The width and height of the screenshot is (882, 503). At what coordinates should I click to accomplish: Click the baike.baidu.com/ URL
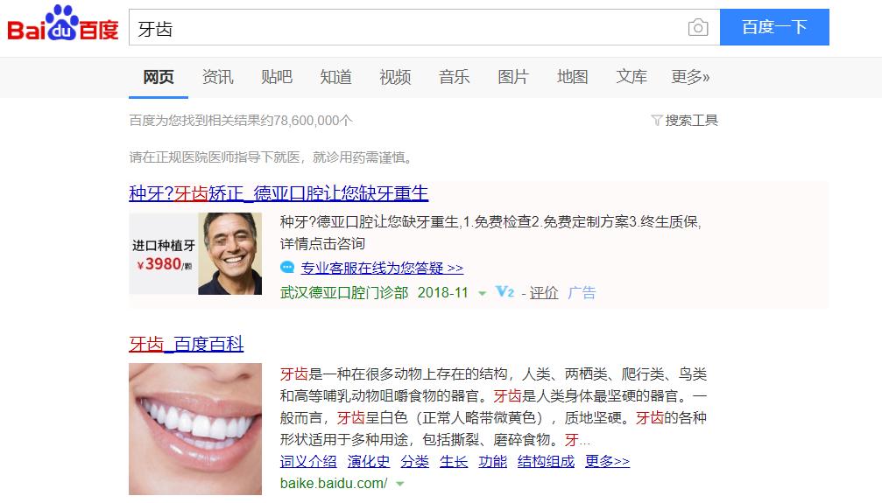tap(334, 484)
